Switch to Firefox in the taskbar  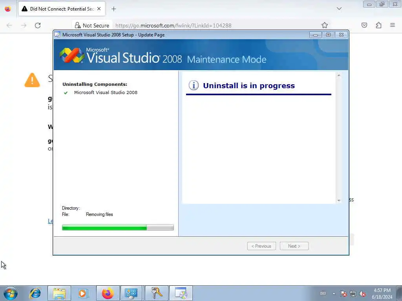point(108,293)
